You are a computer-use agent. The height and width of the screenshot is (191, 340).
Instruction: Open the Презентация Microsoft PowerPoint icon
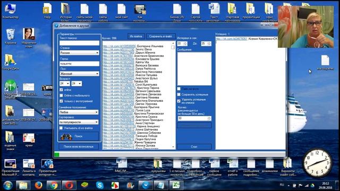click(x=10, y=167)
